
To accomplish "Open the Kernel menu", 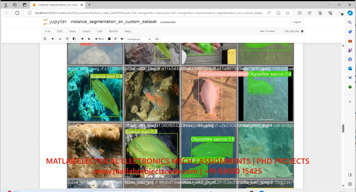I will [113, 31].
